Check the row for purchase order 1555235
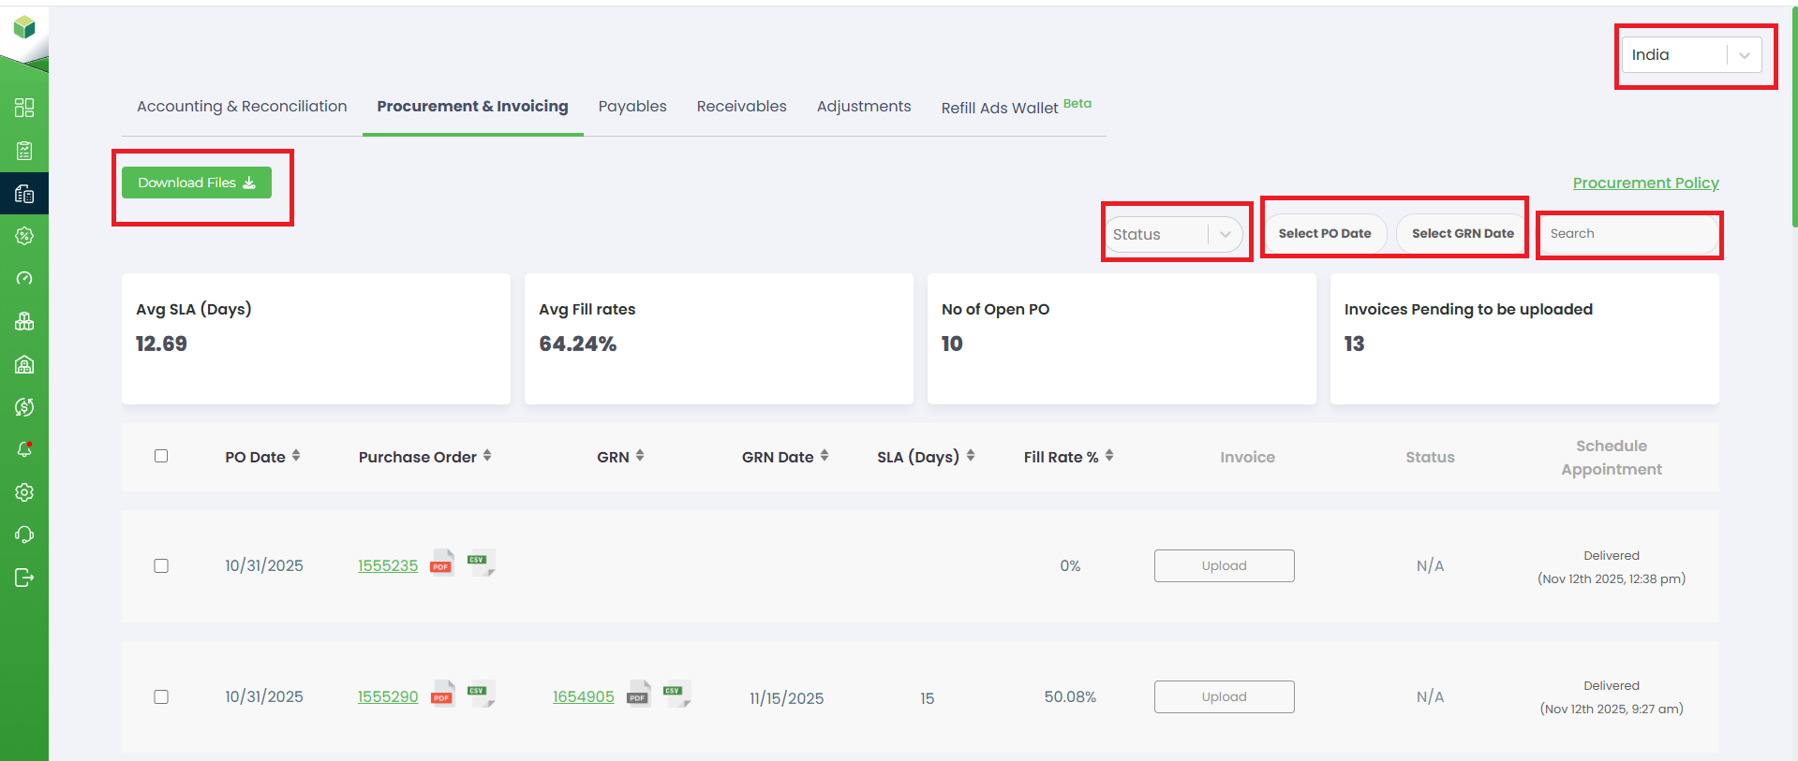 tap(161, 566)
